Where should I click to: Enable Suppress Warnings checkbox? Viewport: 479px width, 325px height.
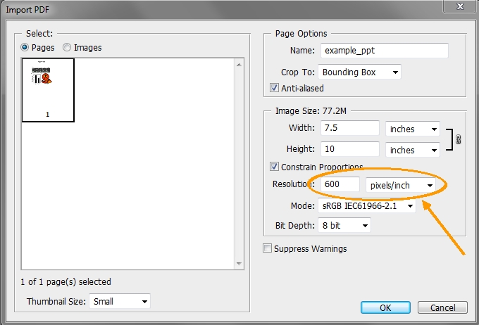click(x=267, y=248)
